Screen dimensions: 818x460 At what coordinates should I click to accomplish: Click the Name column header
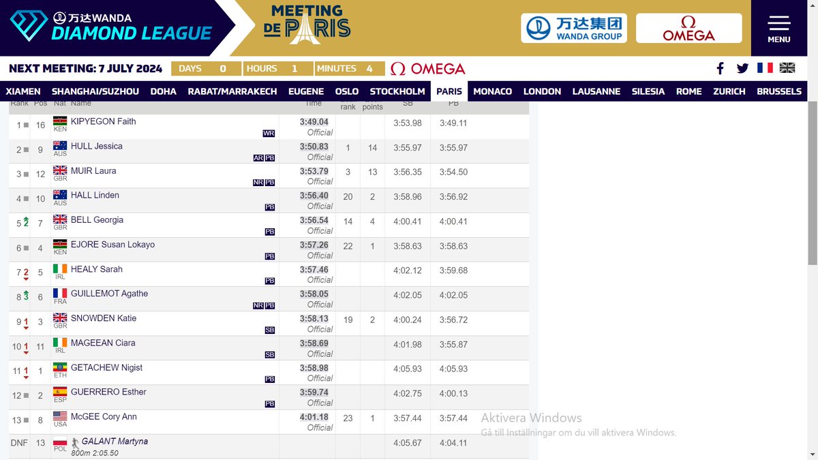80,104
